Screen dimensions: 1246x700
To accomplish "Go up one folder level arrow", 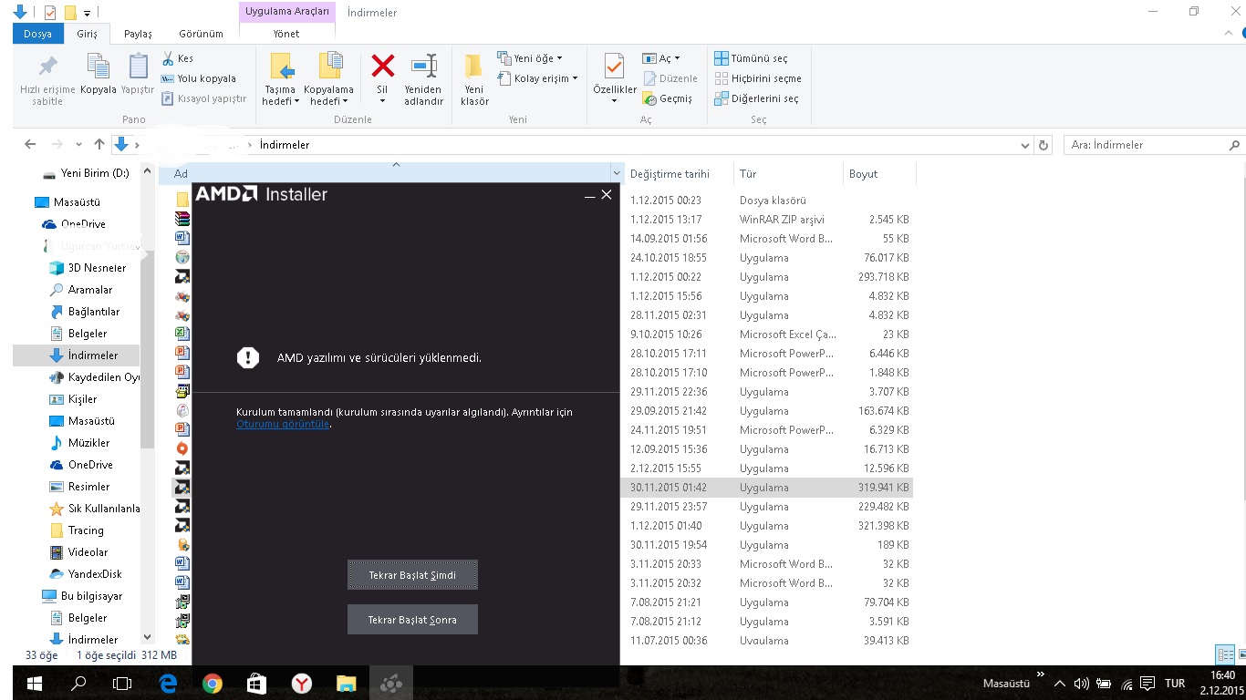I will pos(99,144).
